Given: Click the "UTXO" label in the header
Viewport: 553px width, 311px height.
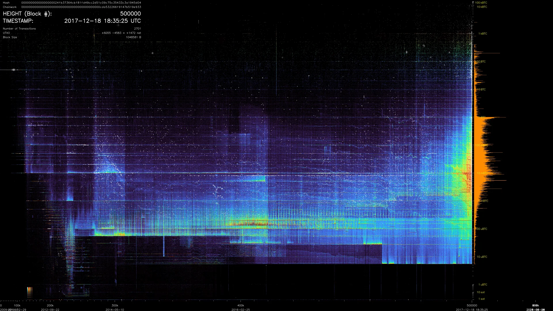Looking at the screenshot, I should 6,33.
